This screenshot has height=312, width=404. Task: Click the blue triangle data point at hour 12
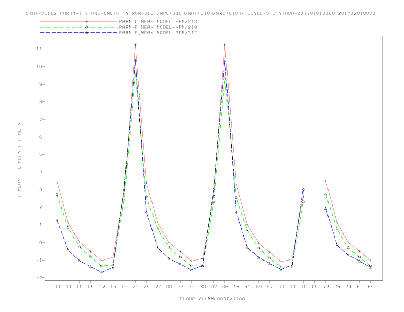102,272
